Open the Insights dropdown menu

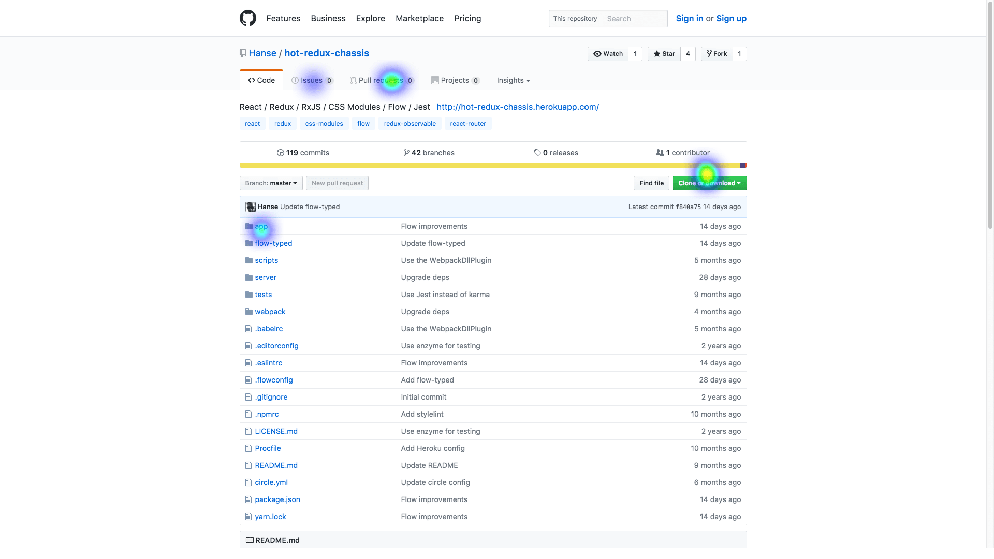click(513, 80)
